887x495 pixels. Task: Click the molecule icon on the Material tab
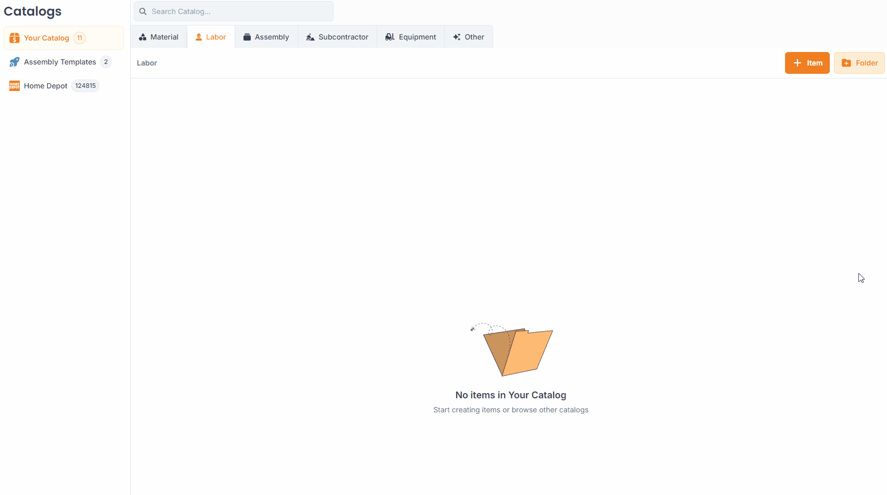pyautogui.click(x=143, y=36)
